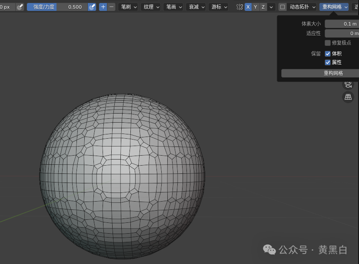Viewport: 359px width, 264px height.
Task: Edit the 体素大小 voxel size field
Action: (x=342, y=24)
